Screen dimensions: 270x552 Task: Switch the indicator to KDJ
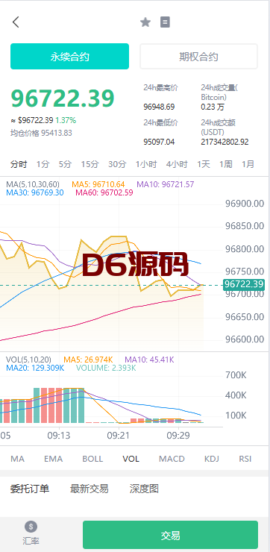[x=212, y=459]
